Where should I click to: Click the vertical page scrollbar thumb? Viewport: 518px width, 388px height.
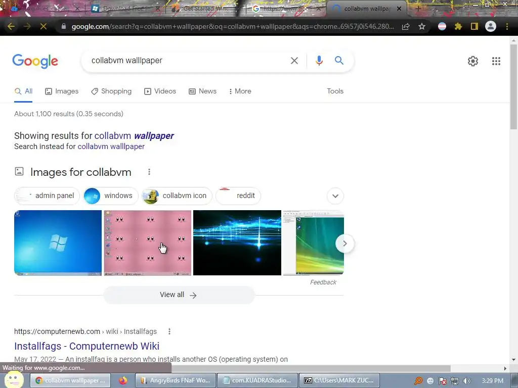click(x=513, y=86)
